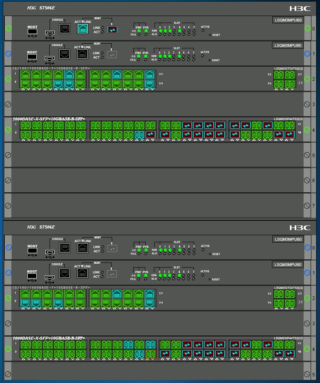The height and width of the screenshot is (383, 320).
Task: Click empty slot 7 icon on upper chassis
Action: tap(8, 206)
